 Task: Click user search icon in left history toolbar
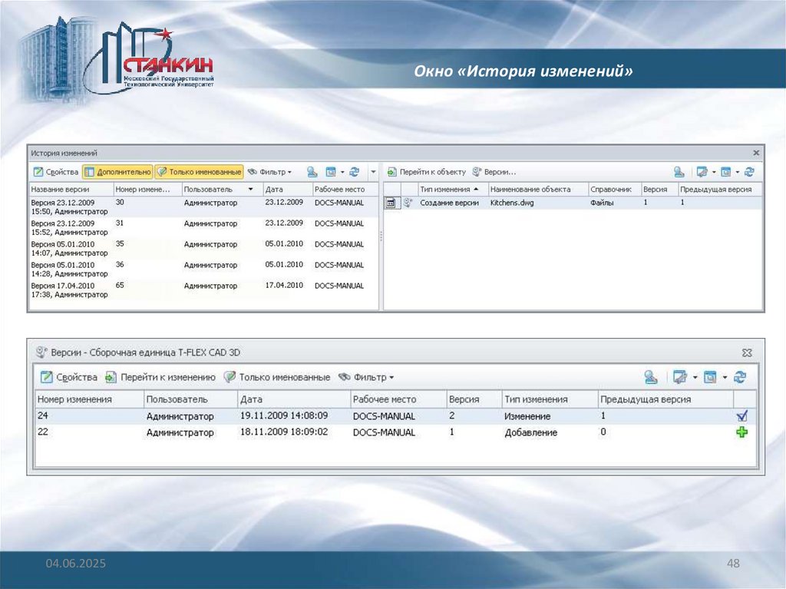(x=312, y=172)
